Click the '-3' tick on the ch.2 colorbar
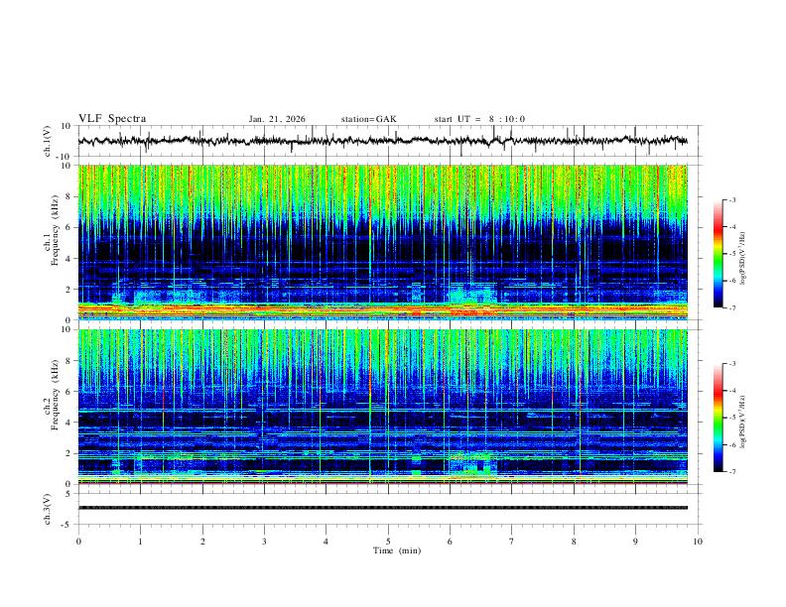Image resolution: width=786 pixels, height=607 pixels. (x=731, y=364)
